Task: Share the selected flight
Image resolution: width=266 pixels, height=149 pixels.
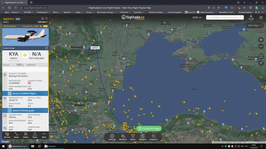Action: click(35, 135)
